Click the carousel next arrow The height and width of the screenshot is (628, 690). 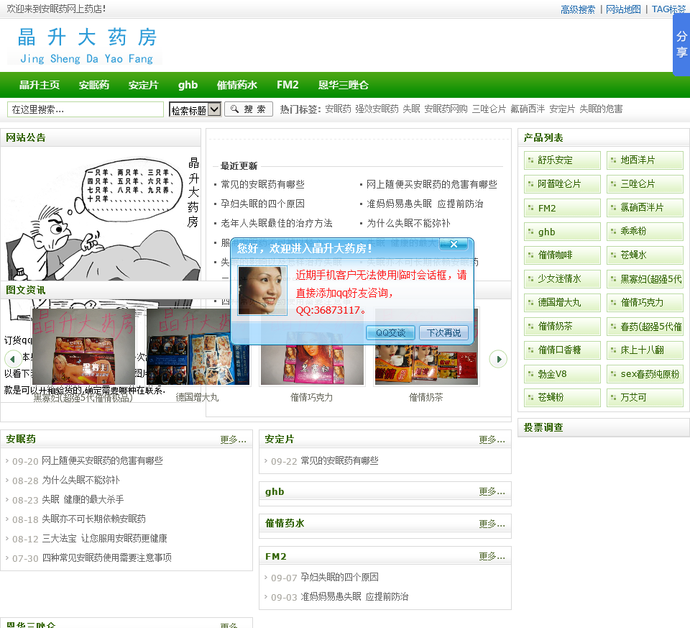498,359
